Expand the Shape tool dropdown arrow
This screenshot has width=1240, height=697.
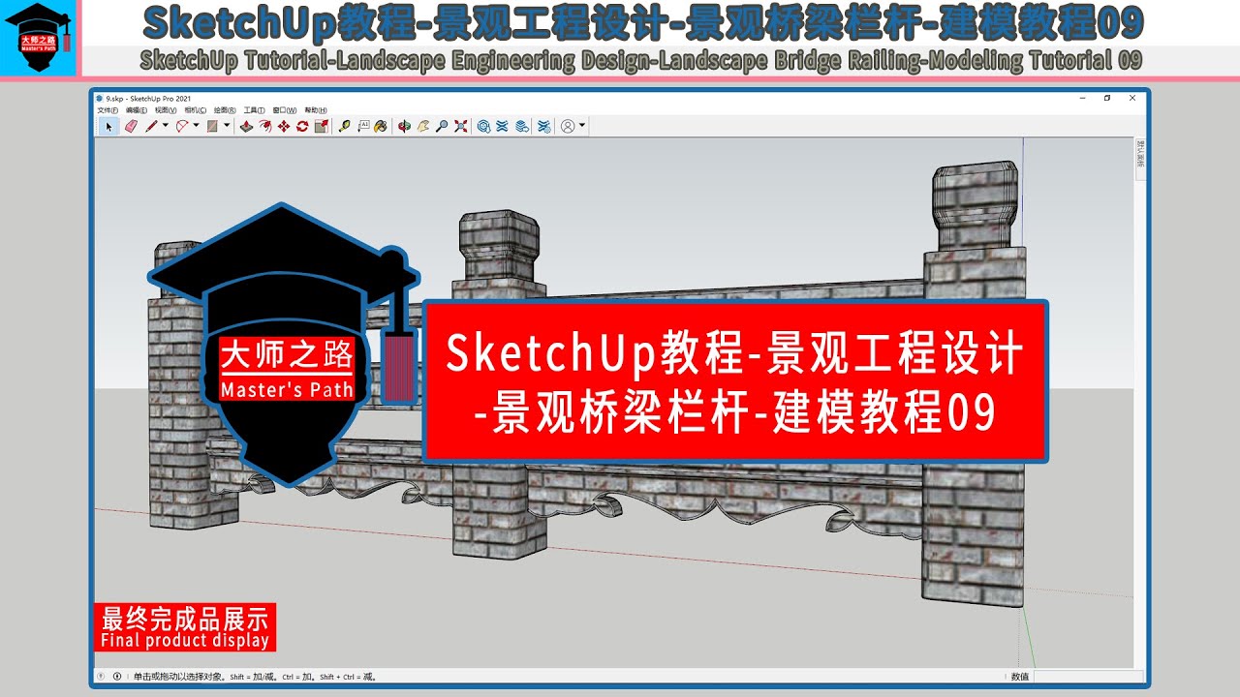click(x=227, y=126)
